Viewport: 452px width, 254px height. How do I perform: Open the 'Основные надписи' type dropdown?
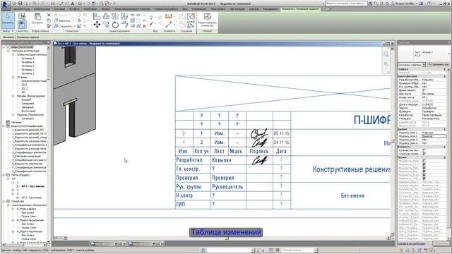point(412,65)
